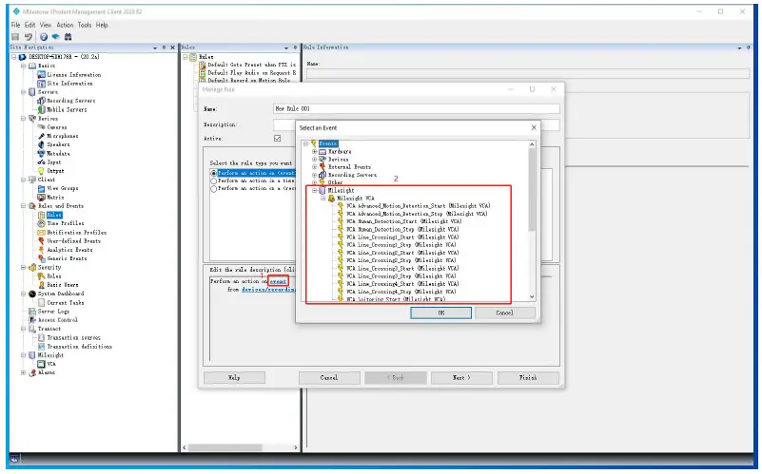Select 'Perform an action in a time' radio
The width and height of the screenshot is (762, 474).
tap(213, 181)
